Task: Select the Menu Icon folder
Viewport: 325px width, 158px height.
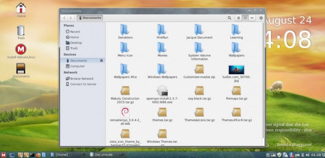Action: 125,49
